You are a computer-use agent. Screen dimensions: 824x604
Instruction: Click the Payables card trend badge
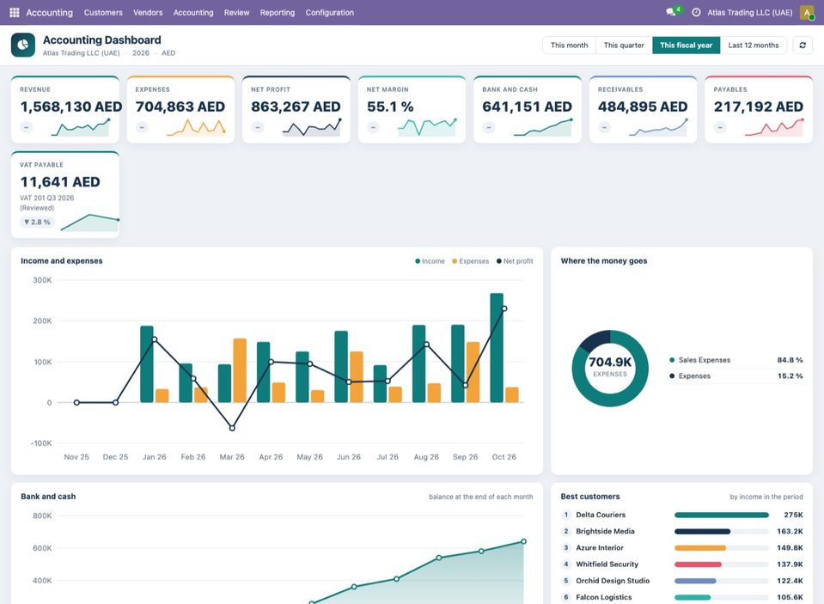coord(720,127)
